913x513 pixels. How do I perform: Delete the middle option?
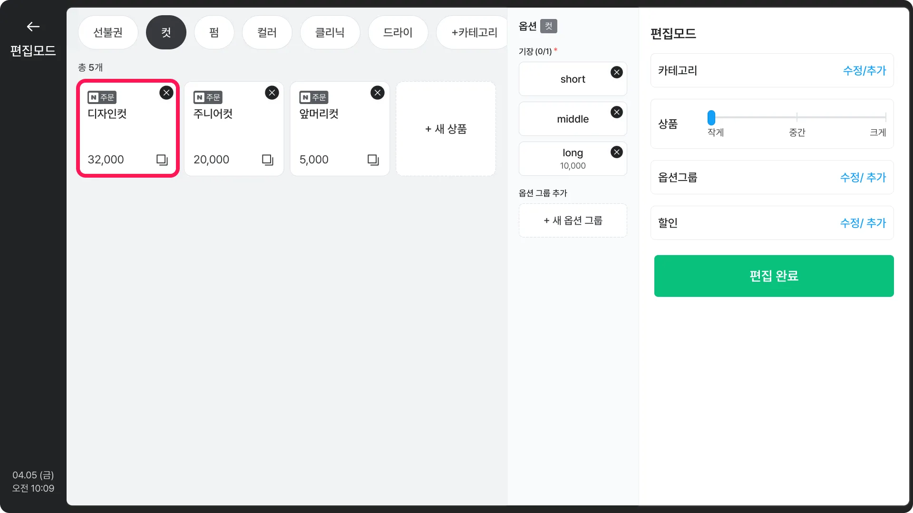click(x=617, y=112)
